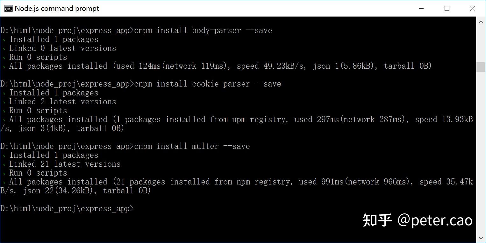Select the Linked 21 latest versions line

(64, 164)
